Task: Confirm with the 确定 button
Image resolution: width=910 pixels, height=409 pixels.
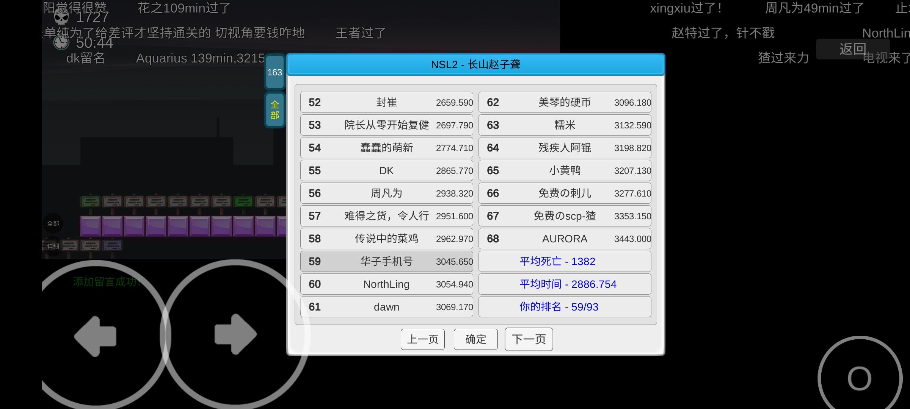Action: coord(475,339)
